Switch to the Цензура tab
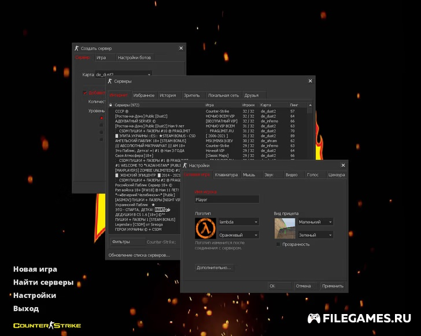The image size is (421, 336). click(x=337, y=175)
